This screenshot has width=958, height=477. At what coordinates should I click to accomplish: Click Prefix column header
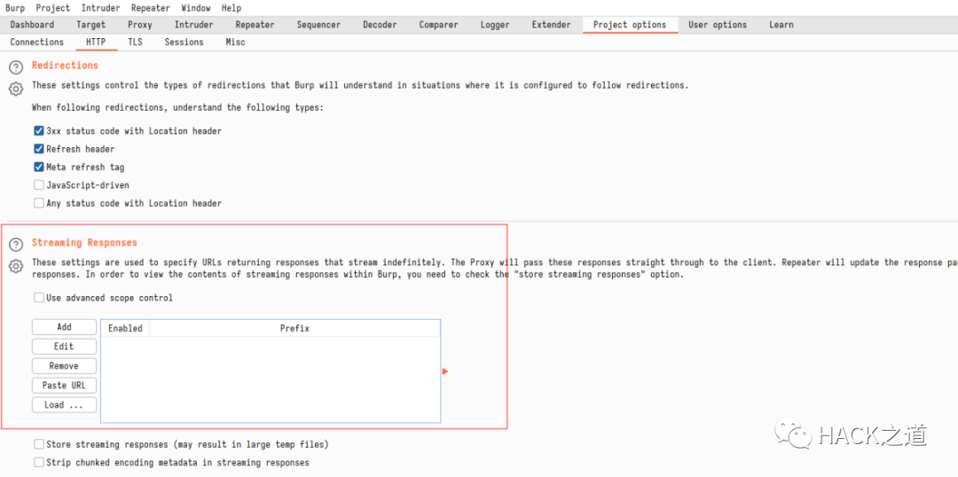[295, 329]
